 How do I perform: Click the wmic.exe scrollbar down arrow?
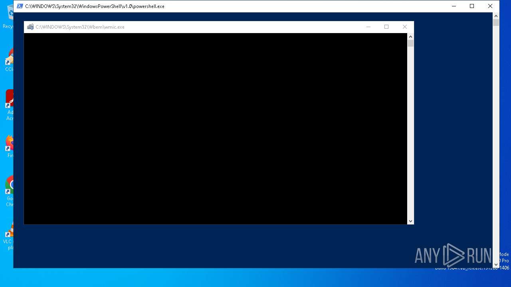(410, 221)
